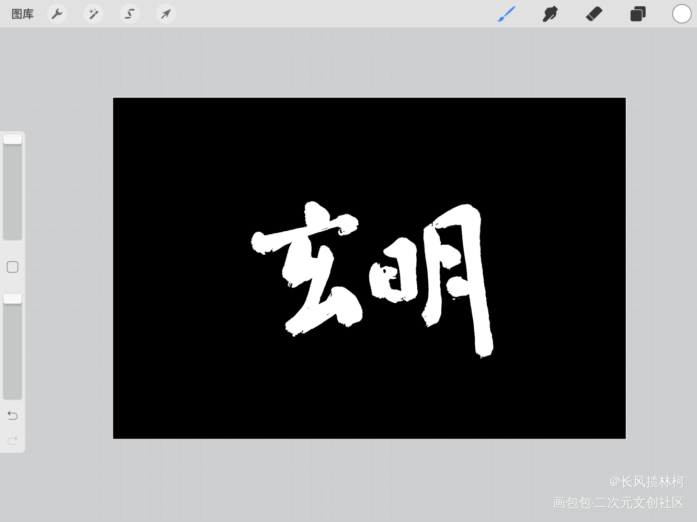Open the Actions wrench menu
Image resolution: width=697 pixels, height=522 pixels.
57,14
